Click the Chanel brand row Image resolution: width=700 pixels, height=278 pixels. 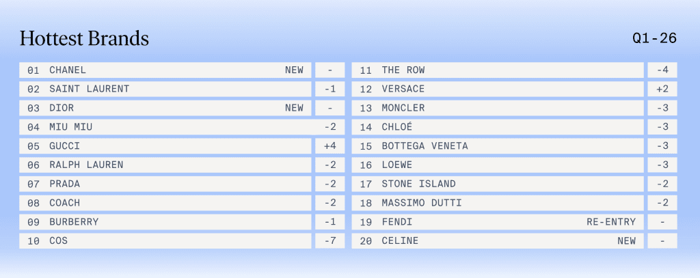tap(165, 70)
